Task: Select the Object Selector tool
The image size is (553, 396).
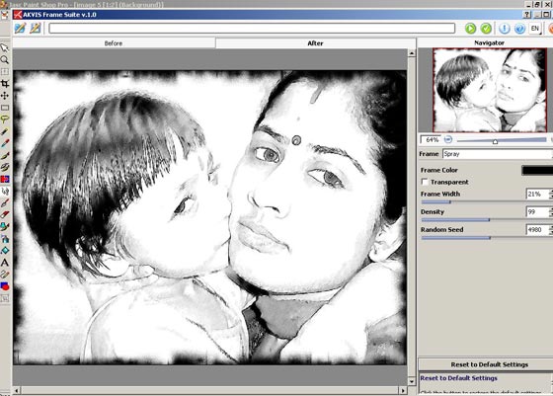Action: coord(5,298)
